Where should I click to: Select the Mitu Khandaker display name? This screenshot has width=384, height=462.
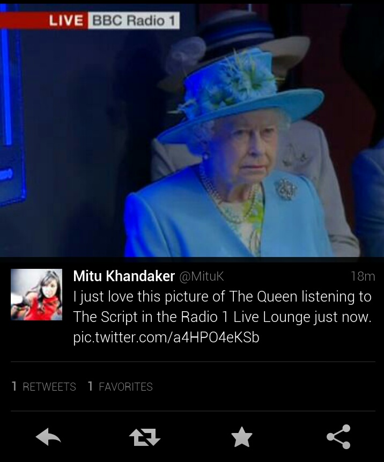coord(124,276)
